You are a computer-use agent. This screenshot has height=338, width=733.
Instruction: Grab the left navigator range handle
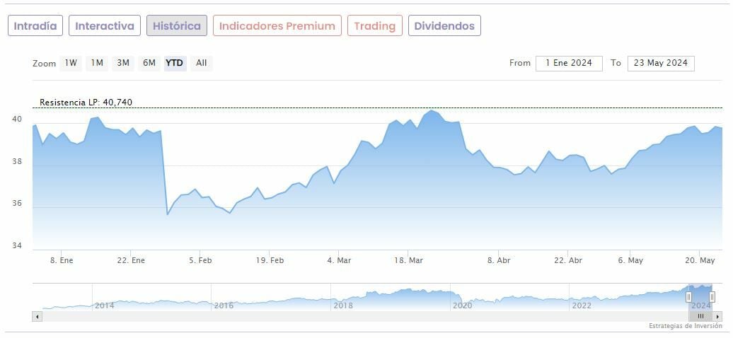point(688,297)
